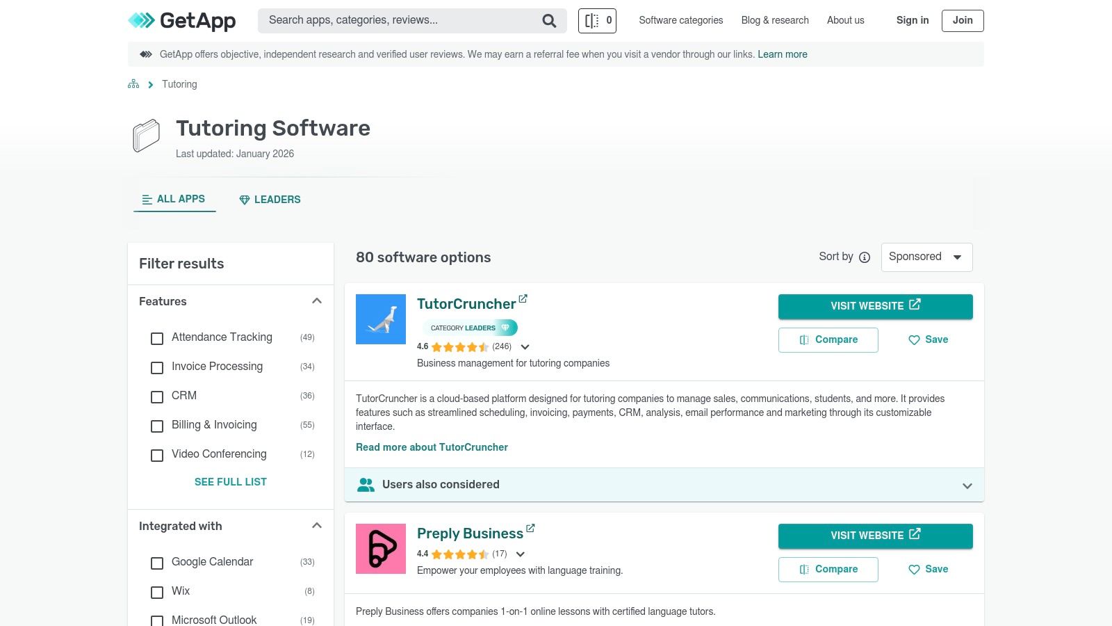Enable the Attendance Tracking filter

click(156, 339)
